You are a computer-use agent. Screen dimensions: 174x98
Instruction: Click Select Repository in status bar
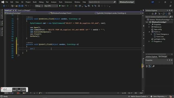(x=159, y=97)
